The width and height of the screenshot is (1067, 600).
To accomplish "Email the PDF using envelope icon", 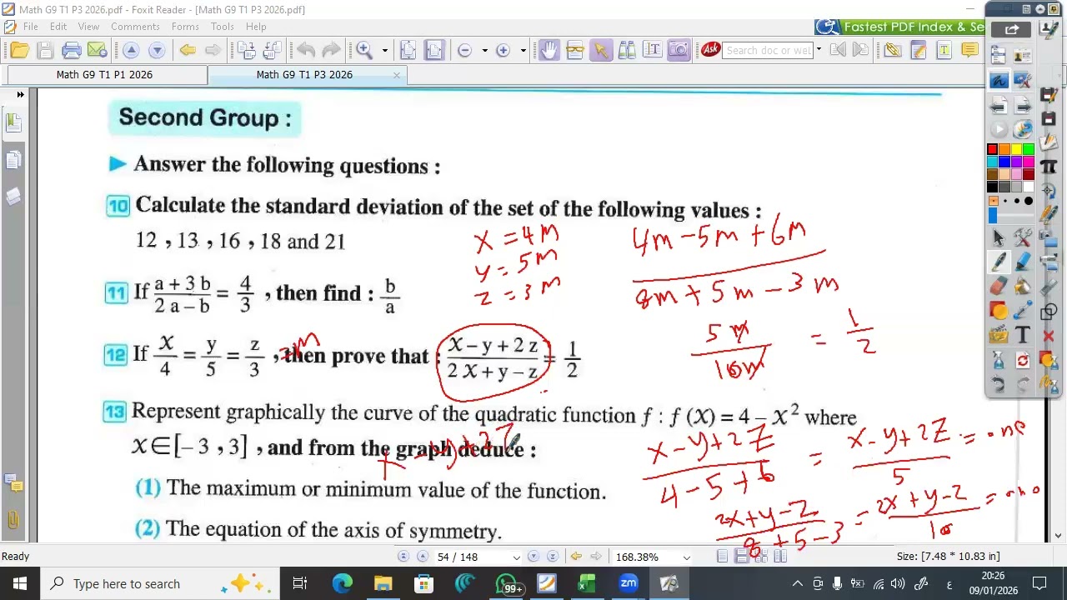I will 98,50.
